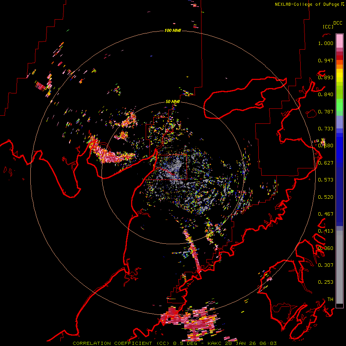The height and width of the screenshot is (346, 346).
Task: Click the 0.627 scale value
Action: (326, 163)
